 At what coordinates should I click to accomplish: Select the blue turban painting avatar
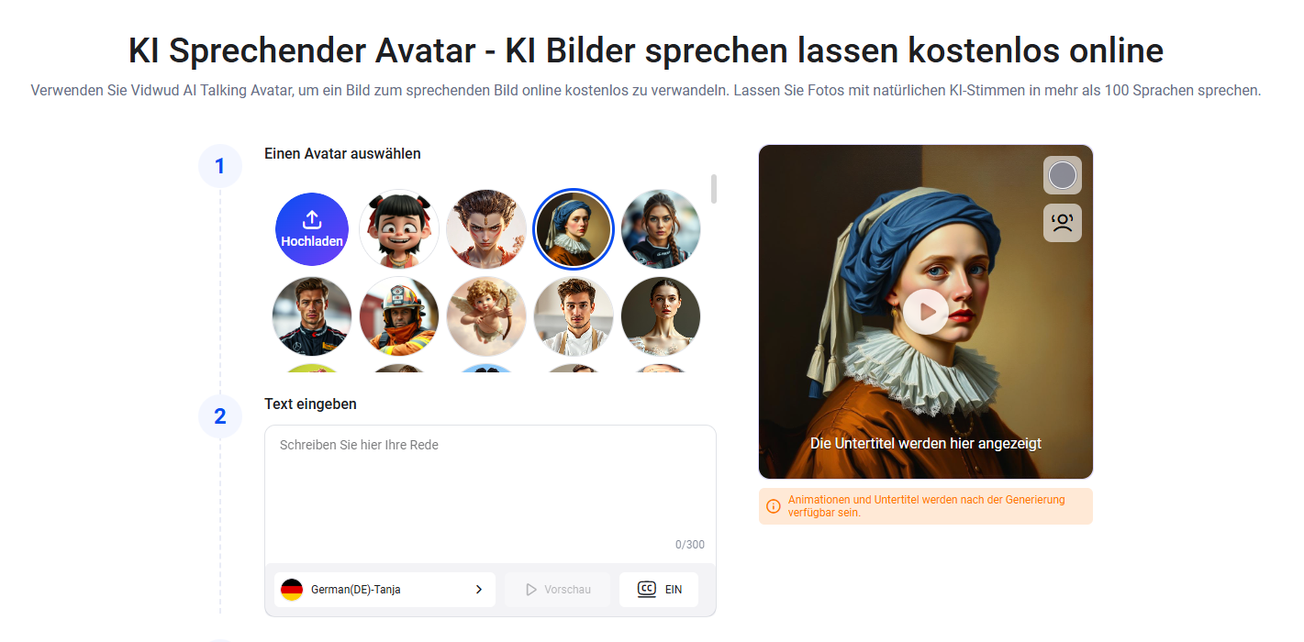pos(574,228)
